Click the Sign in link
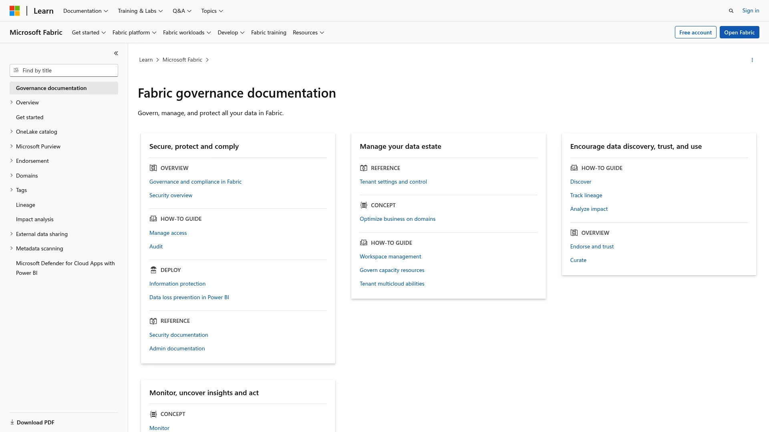This screenshot has height=432, width=769. 751,10
